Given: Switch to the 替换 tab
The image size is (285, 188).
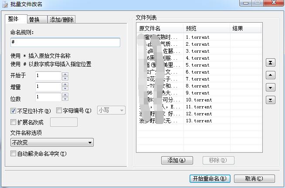Looking at the screenshot, I should click(x=34, y=20).
